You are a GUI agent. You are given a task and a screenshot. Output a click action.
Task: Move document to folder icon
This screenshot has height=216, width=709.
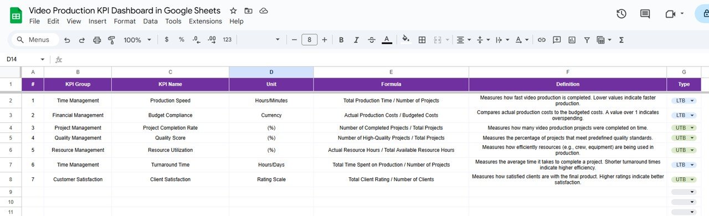[248, 11]
